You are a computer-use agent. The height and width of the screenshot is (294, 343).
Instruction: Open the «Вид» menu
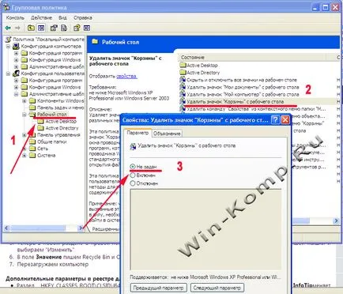[62, 18]
